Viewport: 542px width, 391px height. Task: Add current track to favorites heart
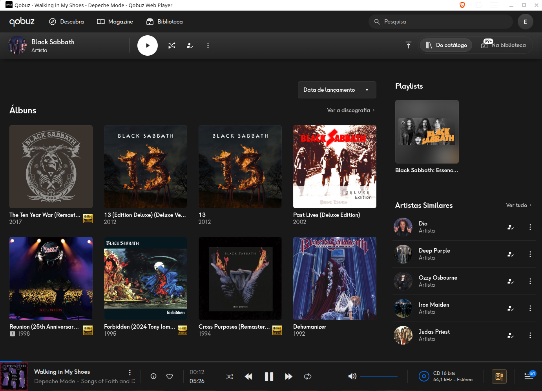[x=170, y=376]
